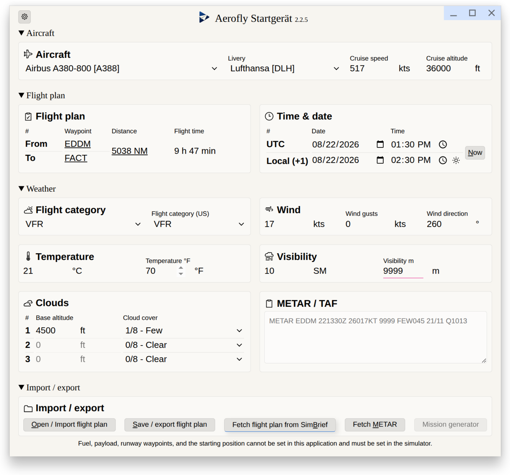The width and height of the screenshot is (510, 475).
Task: Open settings with the gear icon
Action: pos(25,17)
